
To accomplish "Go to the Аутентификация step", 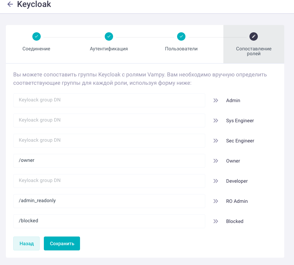I will click(109, 49).
